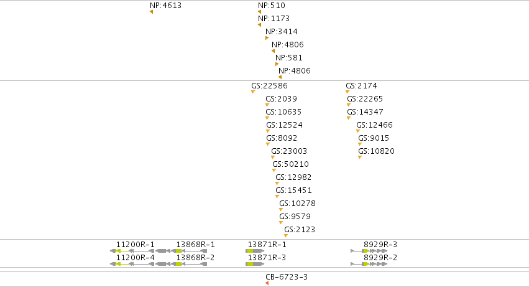
Task: Select the 8929R-2 gene model glyph
Action: coord(369,264)
